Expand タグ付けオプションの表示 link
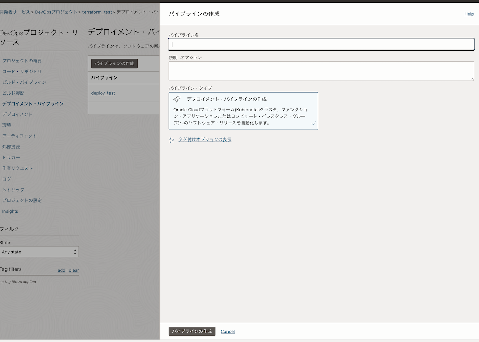 tap(205, 139)
